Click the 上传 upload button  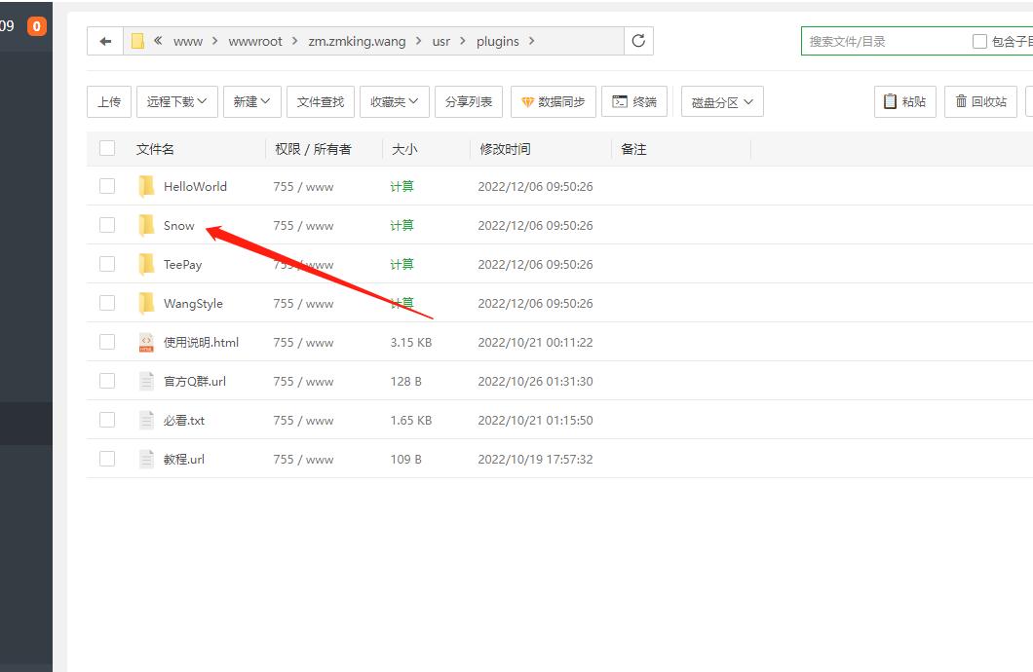109,101
